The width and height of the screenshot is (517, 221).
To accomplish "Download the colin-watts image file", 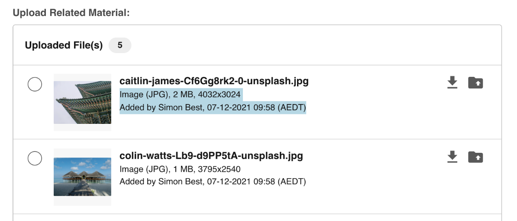I will tap(452, 157).
